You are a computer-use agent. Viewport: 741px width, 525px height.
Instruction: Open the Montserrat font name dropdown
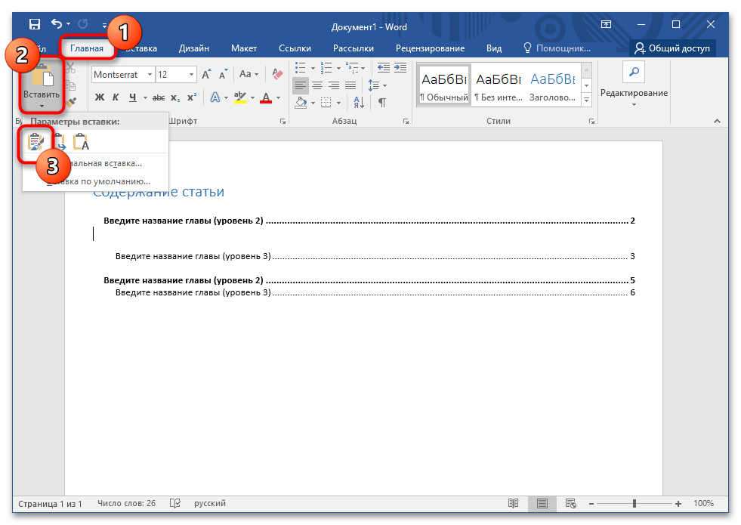coord(150,74)
